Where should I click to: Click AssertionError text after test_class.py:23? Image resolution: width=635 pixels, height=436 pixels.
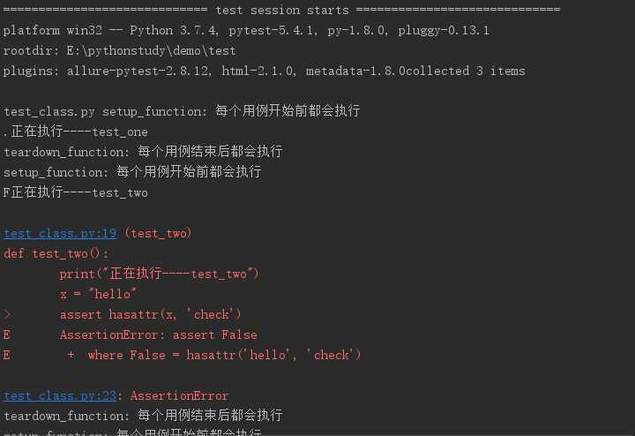click(179, 395)
